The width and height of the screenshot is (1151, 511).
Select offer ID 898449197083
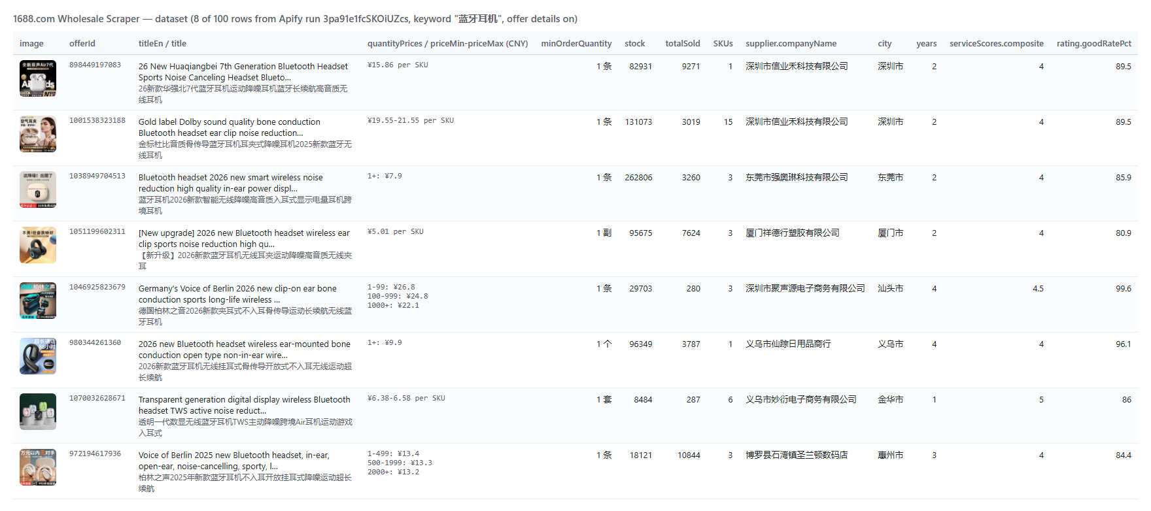[95, 65]
